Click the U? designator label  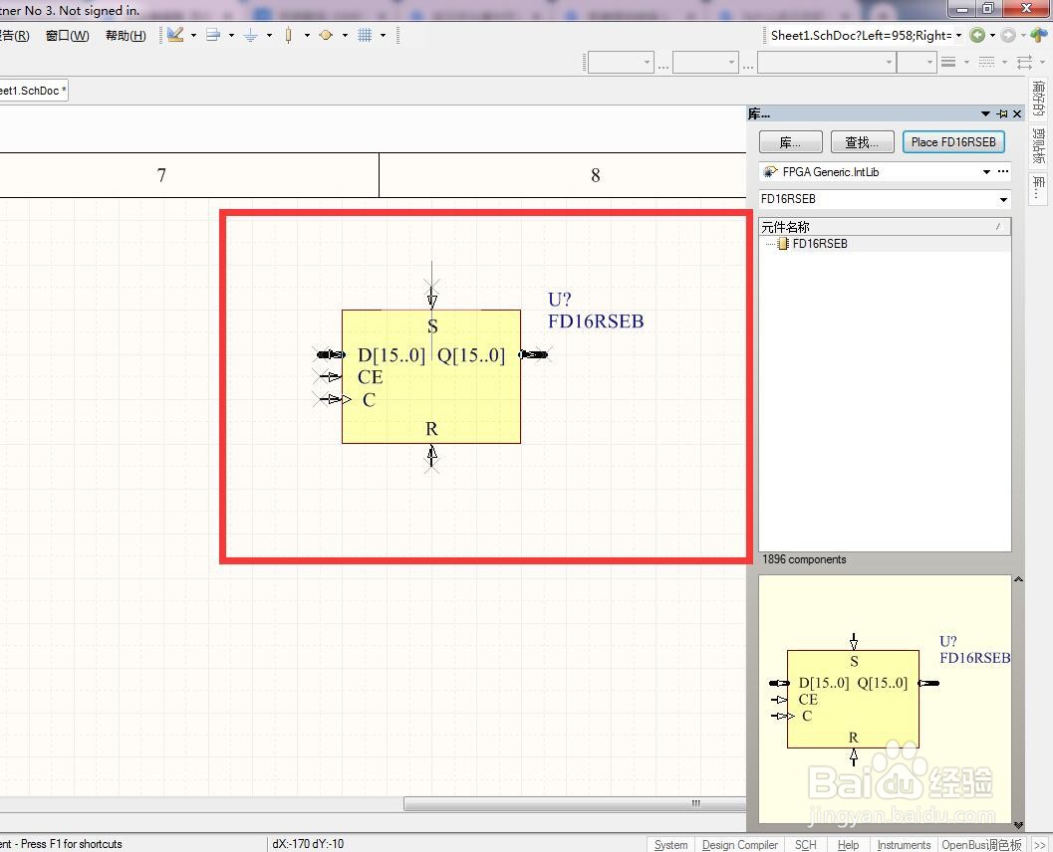point(560,300)
